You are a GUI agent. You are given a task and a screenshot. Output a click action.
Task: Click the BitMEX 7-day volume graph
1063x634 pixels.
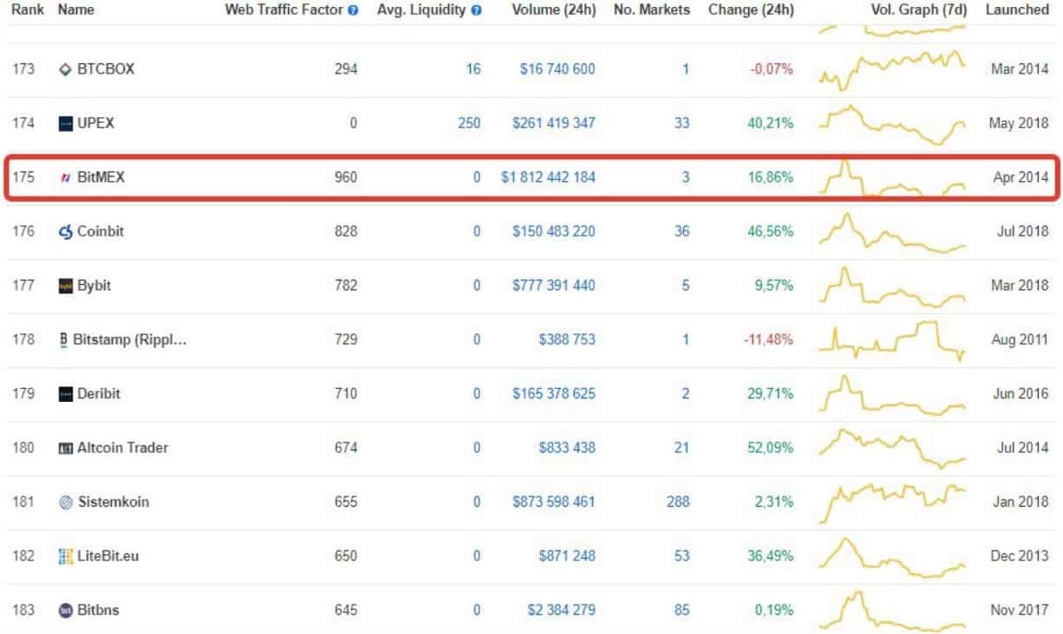tap(892, 178)
